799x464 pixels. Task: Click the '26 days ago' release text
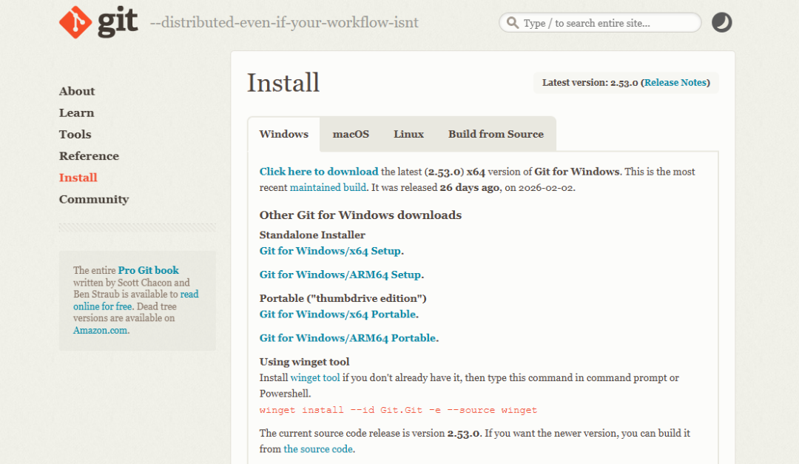click(x=469, y=188)
